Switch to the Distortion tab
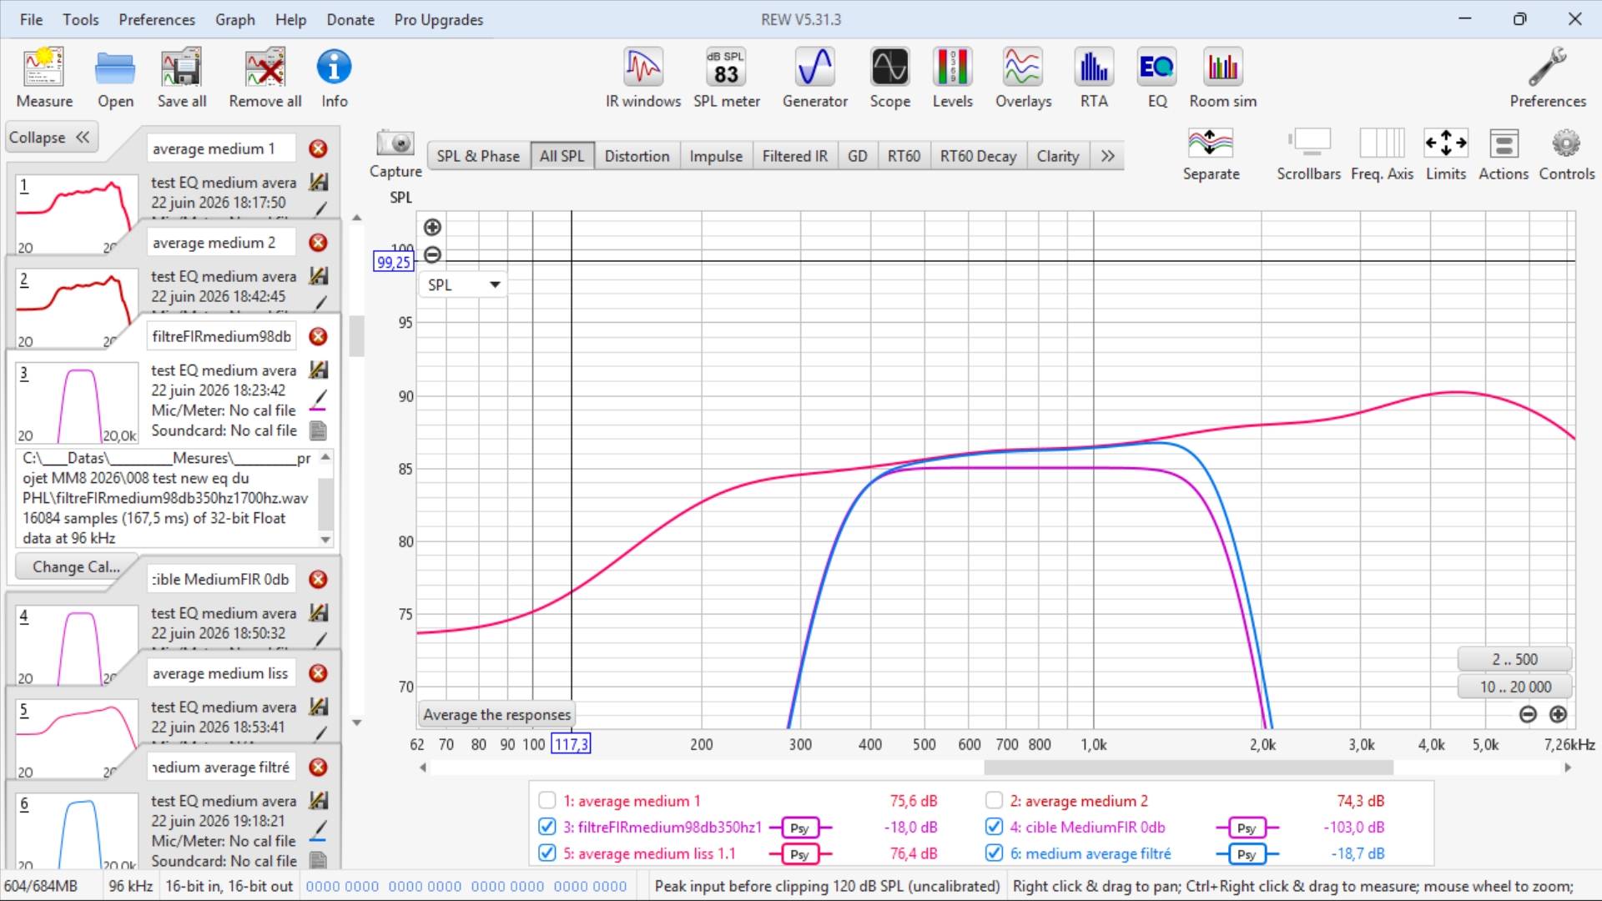Image resolution: width=1602 pixels, height=901 pixels. point(637,156)
